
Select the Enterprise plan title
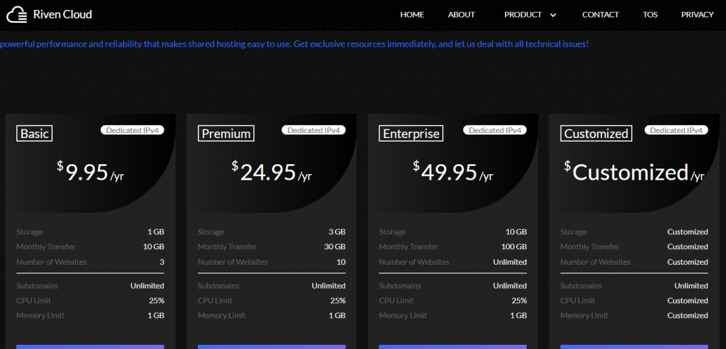coord(411,134)
